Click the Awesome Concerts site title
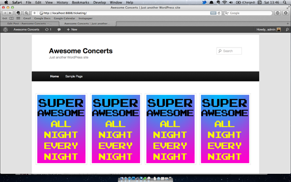The height and width of the screenshot is (182, 291). point(81,51)
